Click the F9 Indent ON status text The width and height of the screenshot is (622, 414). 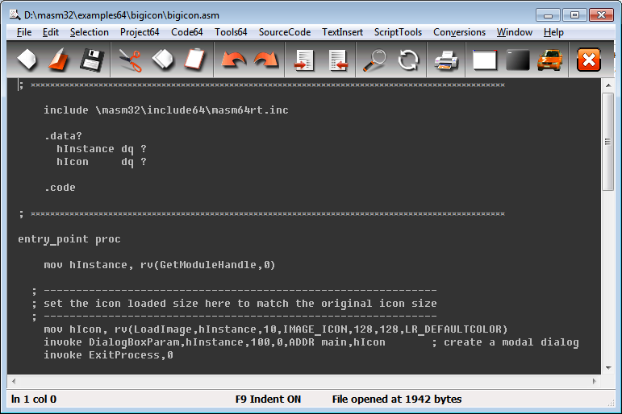pos(268,400)
